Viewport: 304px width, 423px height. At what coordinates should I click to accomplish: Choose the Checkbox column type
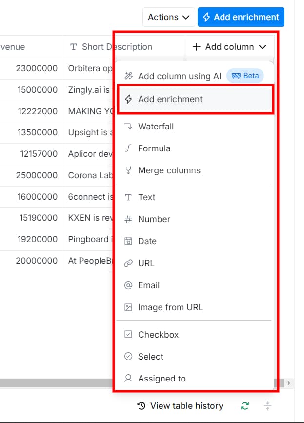click(x=129, y=335)
